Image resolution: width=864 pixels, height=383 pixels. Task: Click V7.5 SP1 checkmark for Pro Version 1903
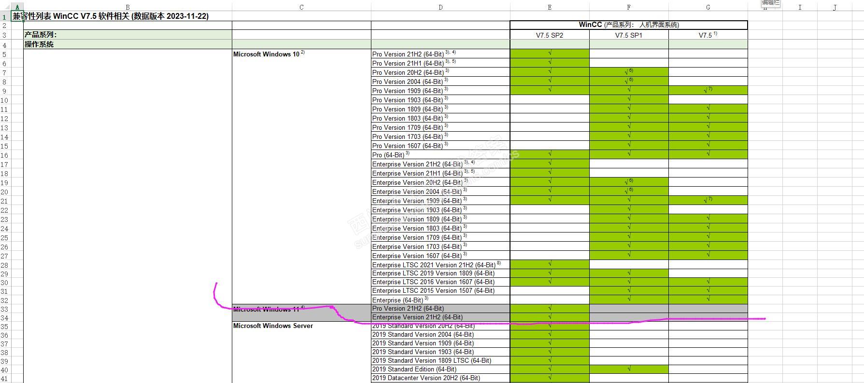coord(629,99)
